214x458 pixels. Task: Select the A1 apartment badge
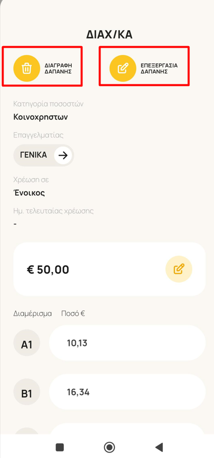coord(27,345)
